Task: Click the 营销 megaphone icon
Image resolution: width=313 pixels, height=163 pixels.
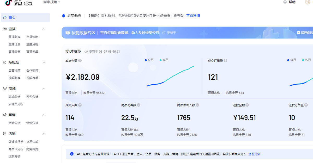Action: click(5, 115)
